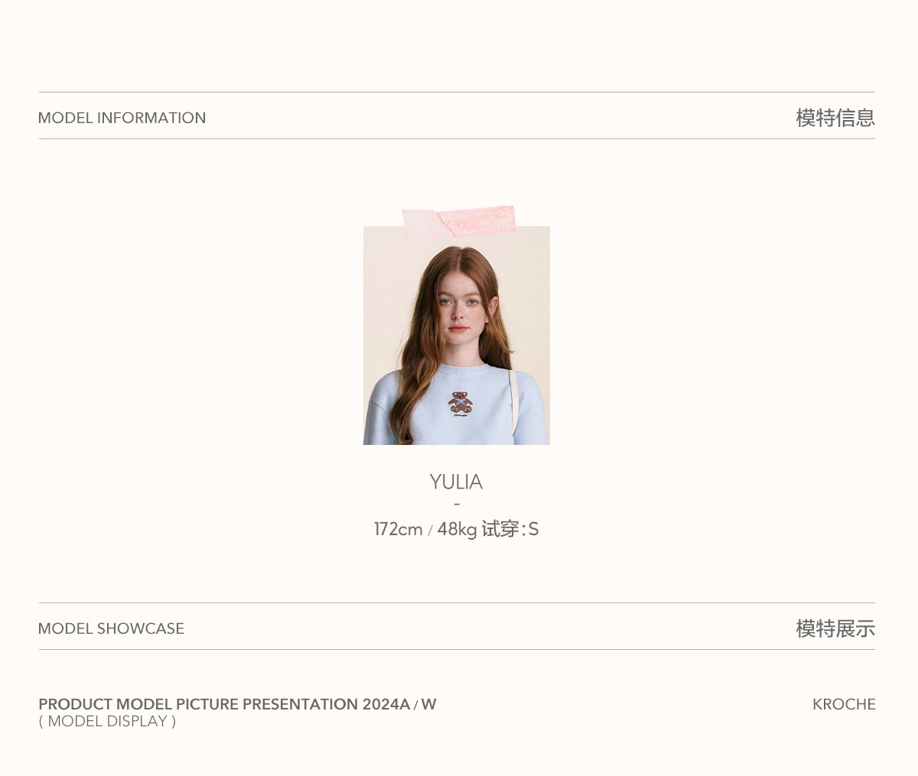Open the KROCHE brand name
The image size is (918, 776).
844,704
